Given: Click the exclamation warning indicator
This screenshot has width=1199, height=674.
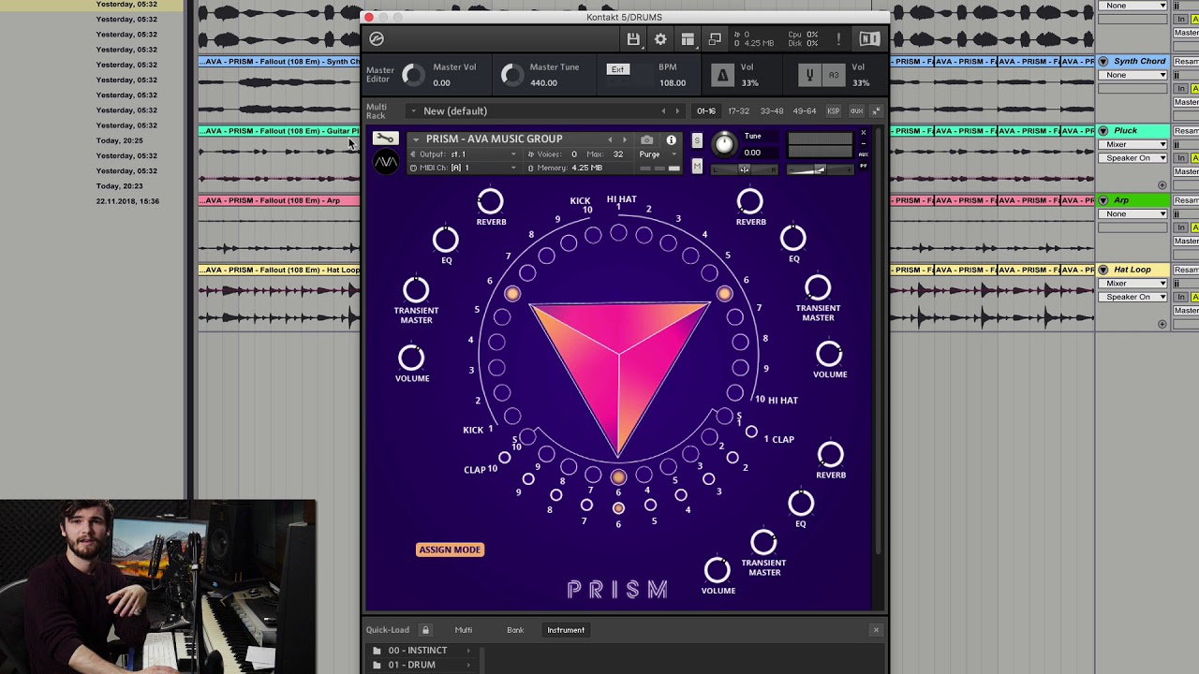Looking at the screenshot, I should click(x=838, y=39).
